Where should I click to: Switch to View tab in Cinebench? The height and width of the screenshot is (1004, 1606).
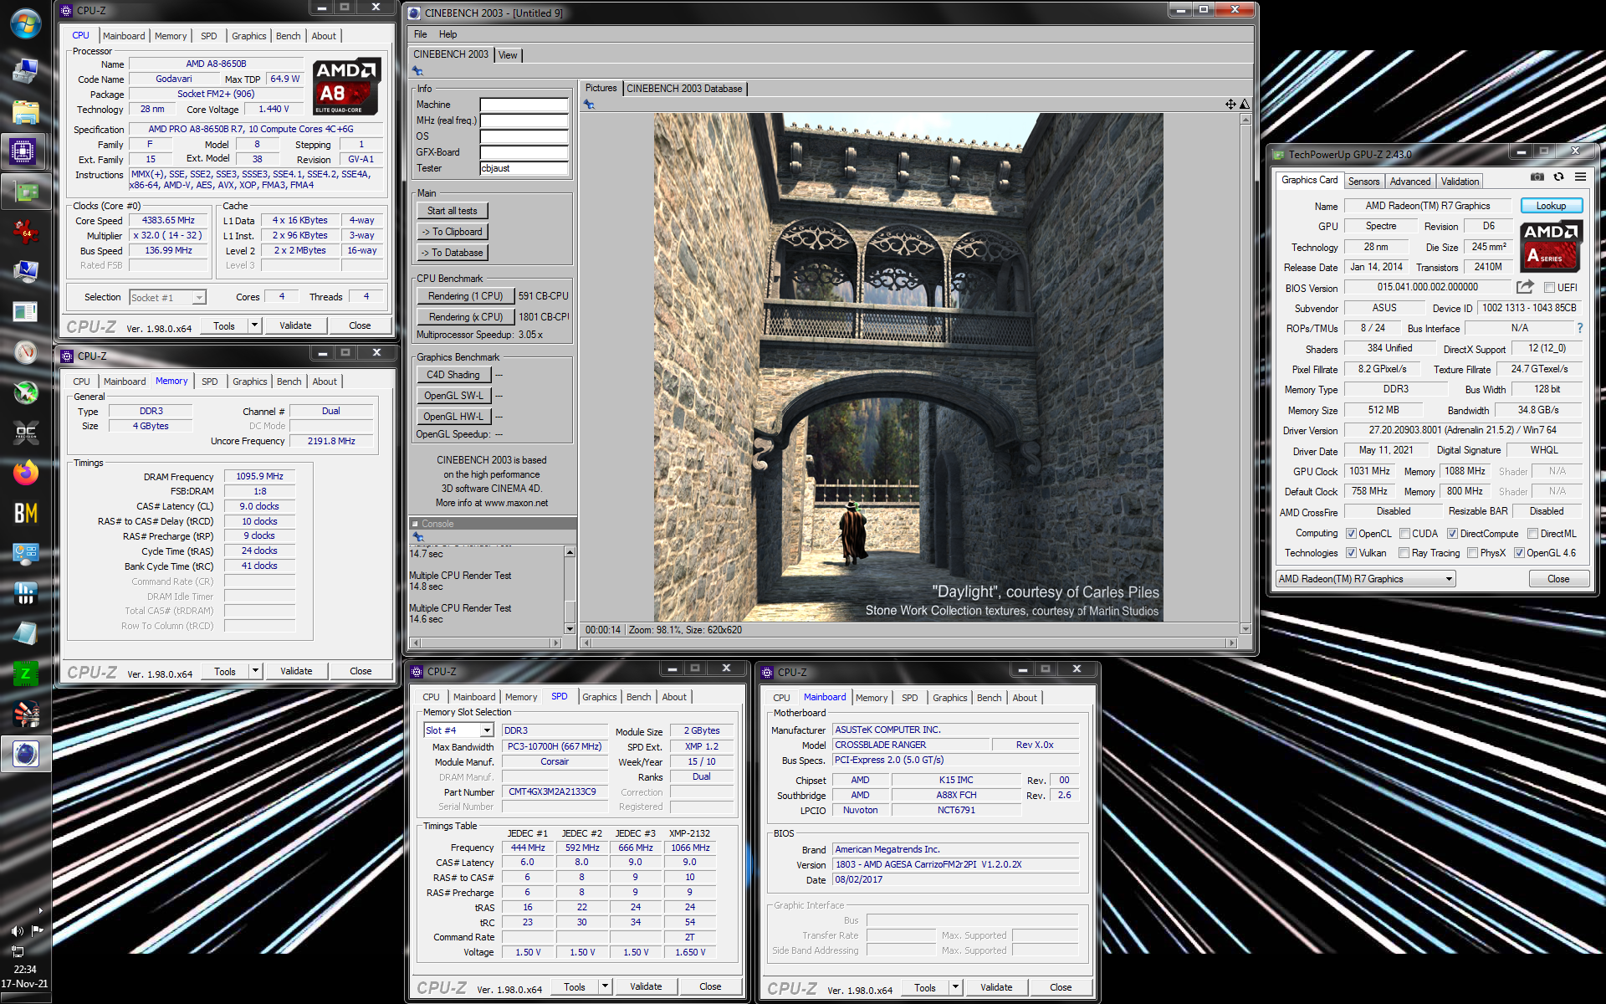click(508, 55)
